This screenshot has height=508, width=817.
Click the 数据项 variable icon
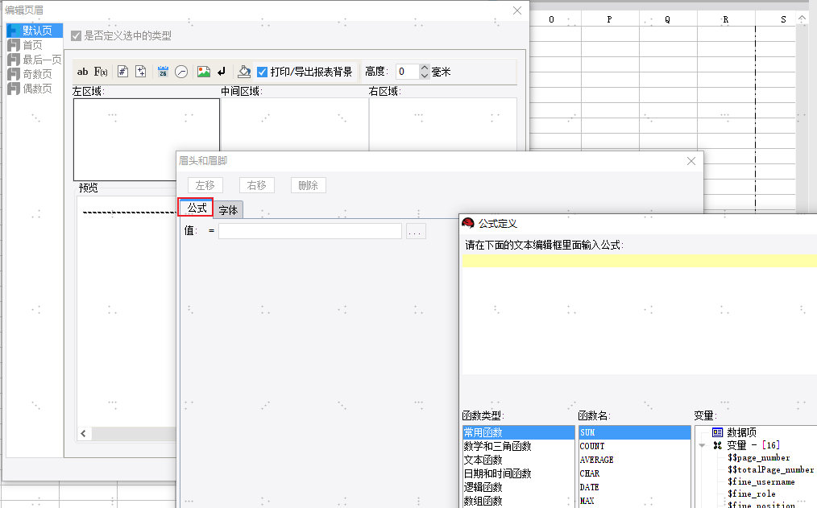(717, 432)
